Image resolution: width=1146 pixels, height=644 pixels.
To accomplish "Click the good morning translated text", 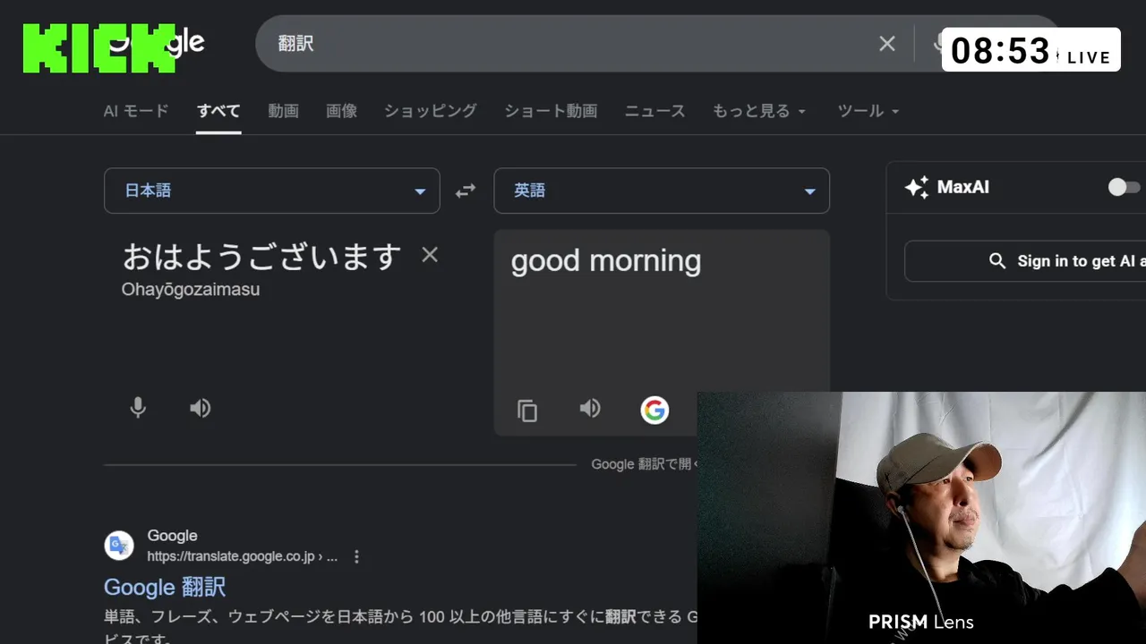I will point(606,261).
